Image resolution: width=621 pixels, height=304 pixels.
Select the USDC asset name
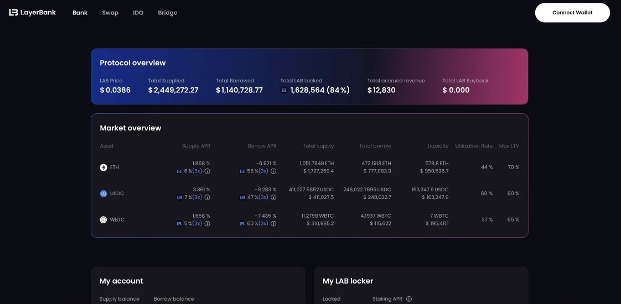[x=117, y=193]
